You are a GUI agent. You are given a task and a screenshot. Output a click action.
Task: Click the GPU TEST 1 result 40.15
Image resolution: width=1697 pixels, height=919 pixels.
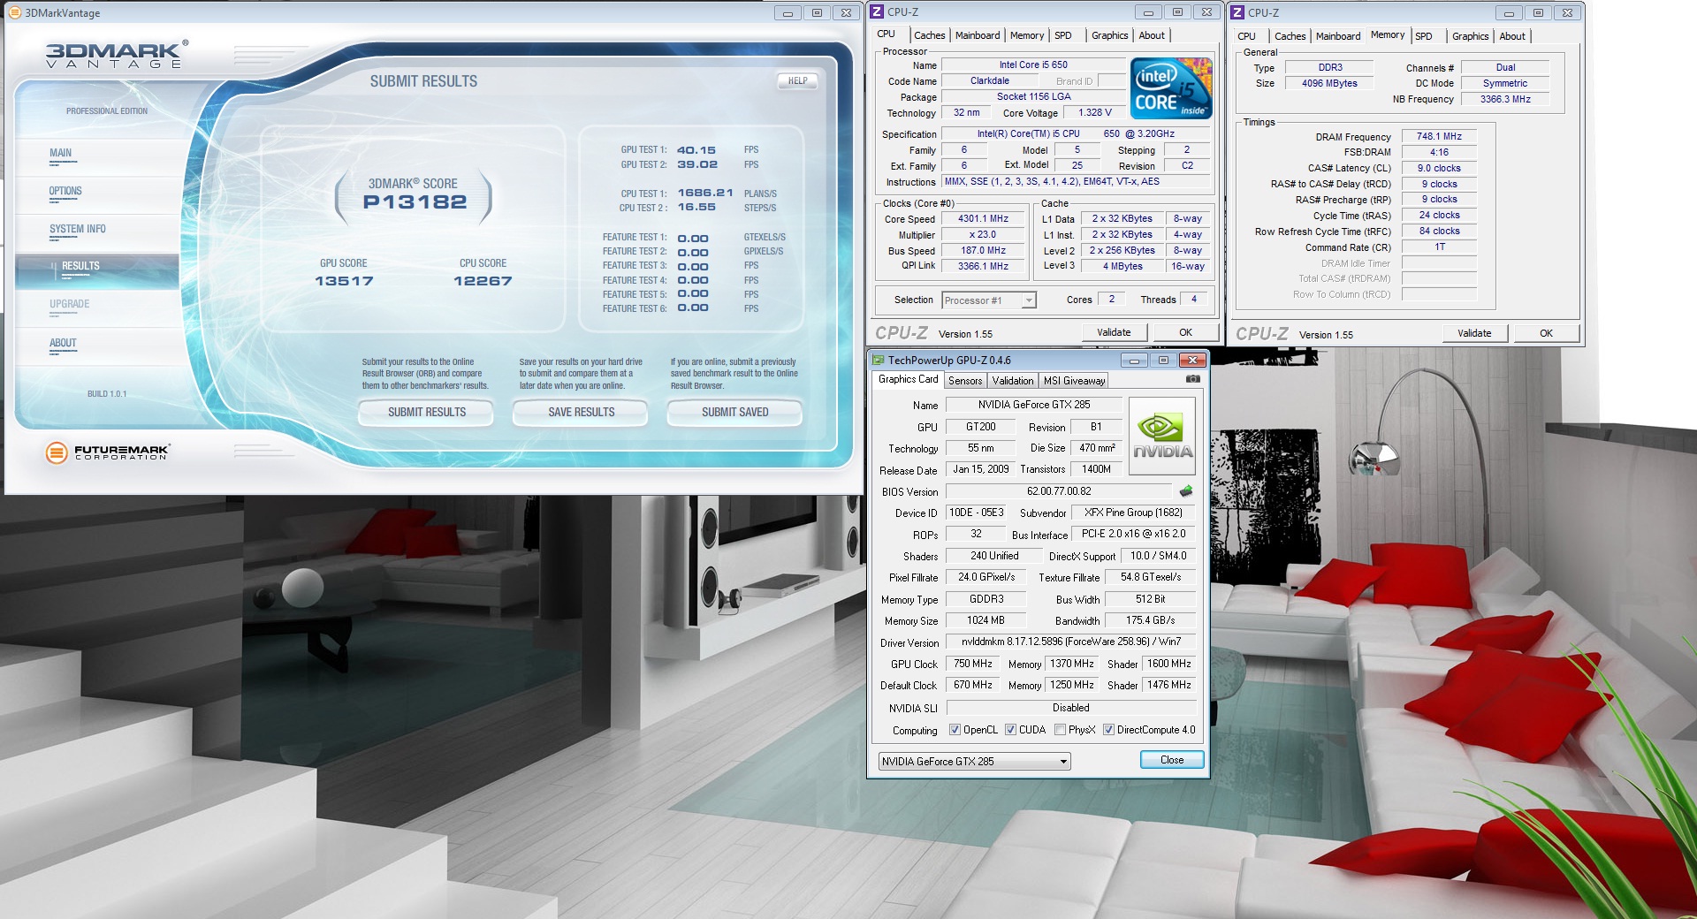coord(696,150)
